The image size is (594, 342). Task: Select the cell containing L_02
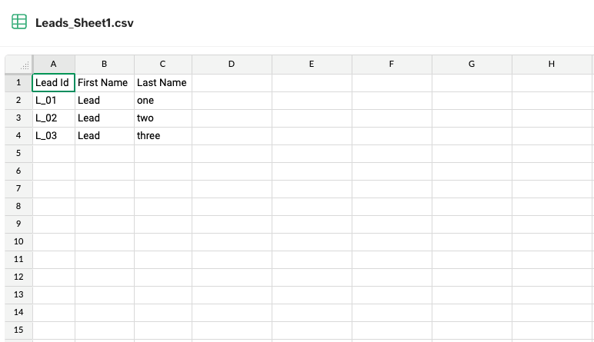tap(53, 118)
